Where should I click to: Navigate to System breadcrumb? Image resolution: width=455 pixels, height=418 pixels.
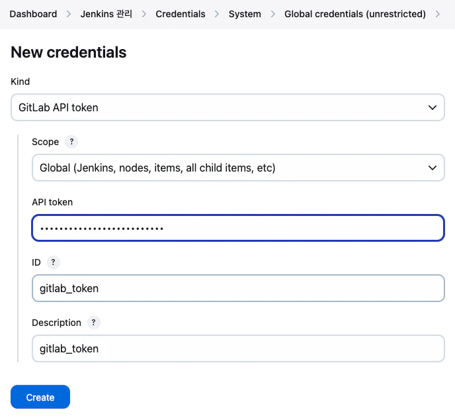(x=245, y=14)
